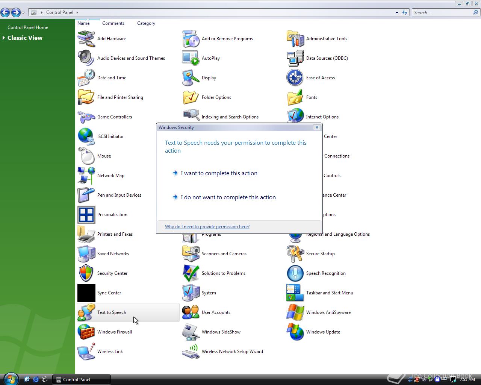Click the Back navigation button
This screenshot has width=481, height=385.
point(5,12)
